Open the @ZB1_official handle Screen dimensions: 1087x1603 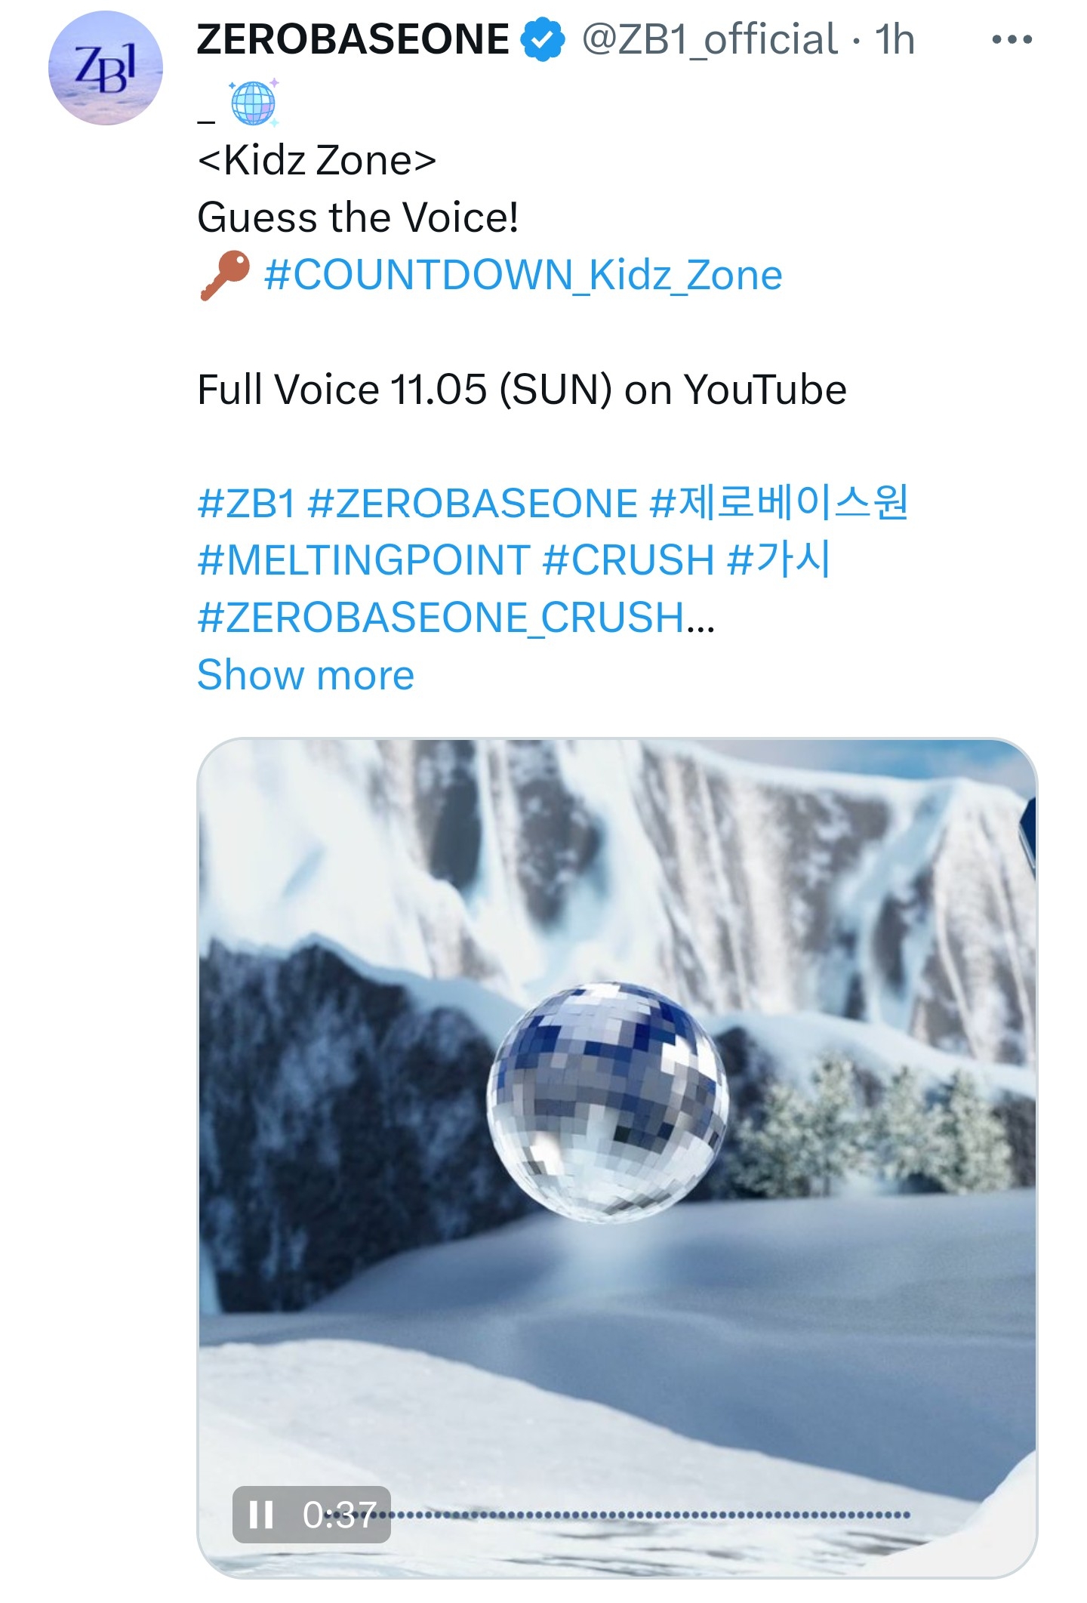pyautogui.click(x=710, y=39)
